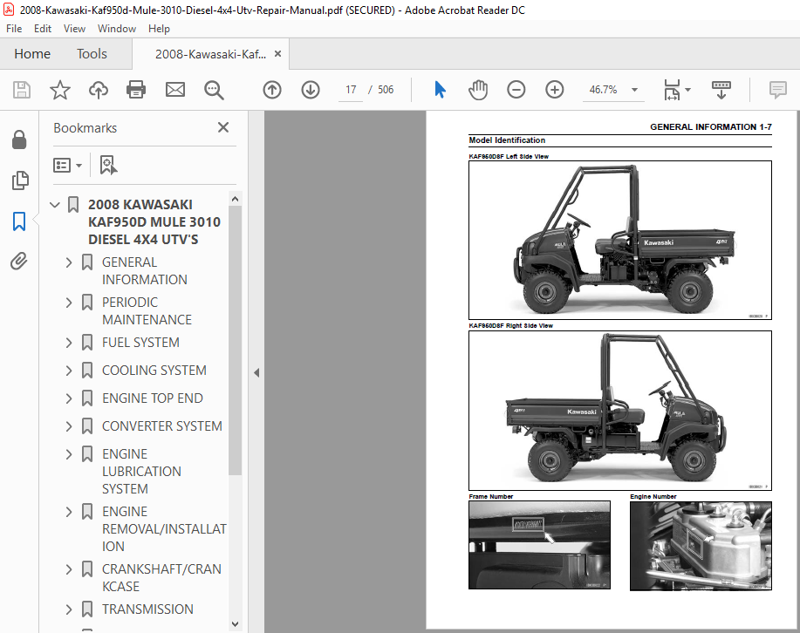Expand the CRANKSHAFT/CRANKCASE bookmark

[x=69, y=569]
